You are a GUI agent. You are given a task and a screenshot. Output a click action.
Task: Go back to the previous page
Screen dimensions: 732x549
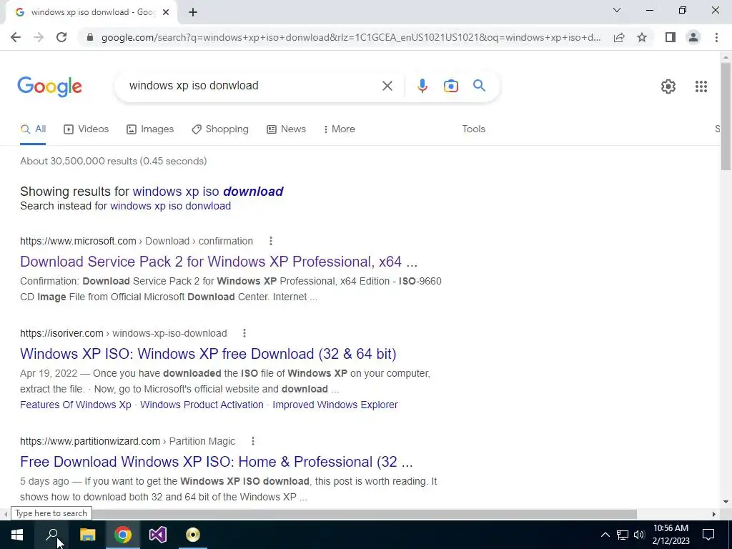click(16, 37)
